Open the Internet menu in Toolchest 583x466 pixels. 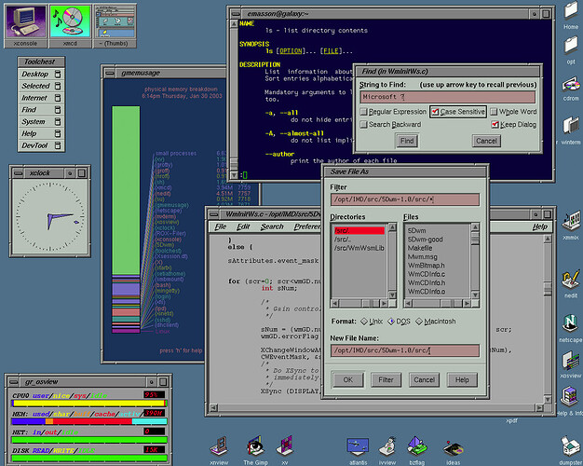coord(34,98)
